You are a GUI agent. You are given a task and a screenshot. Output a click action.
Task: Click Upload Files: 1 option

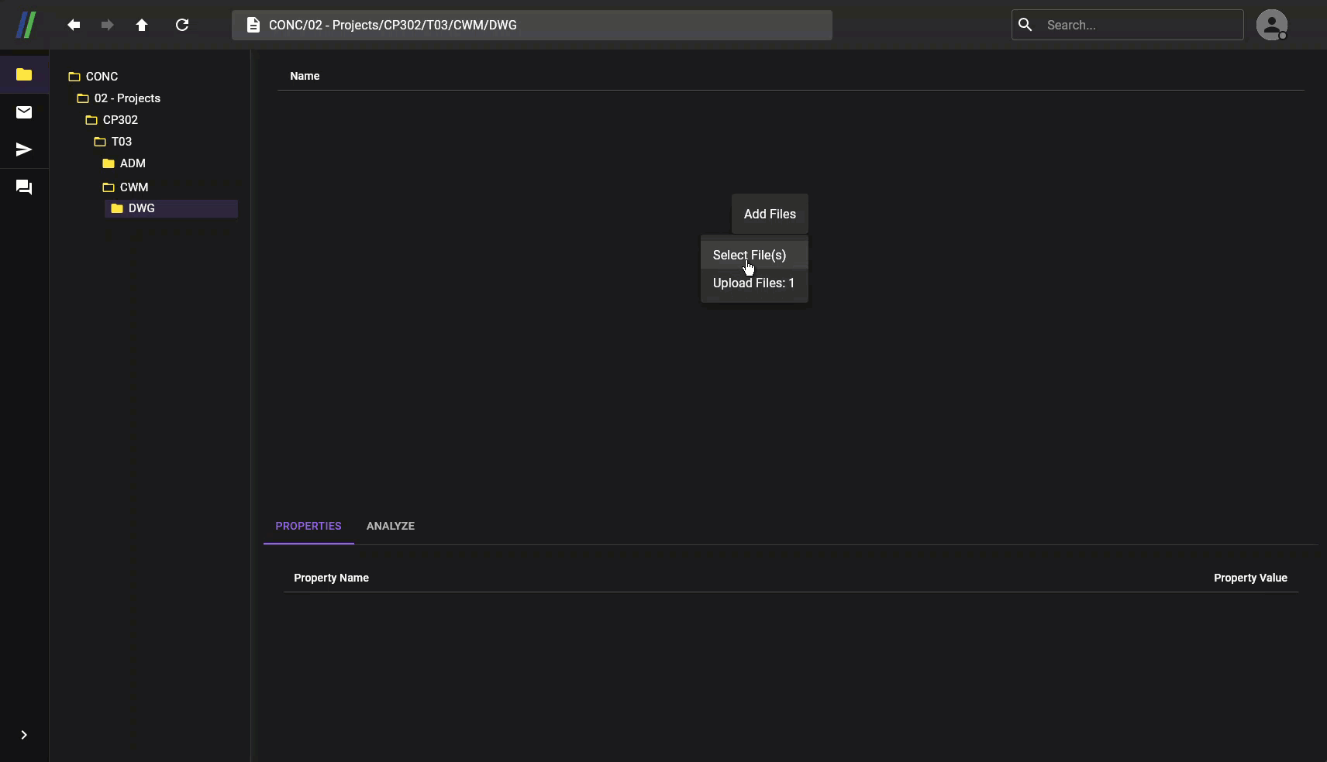[x=753, y=283]
